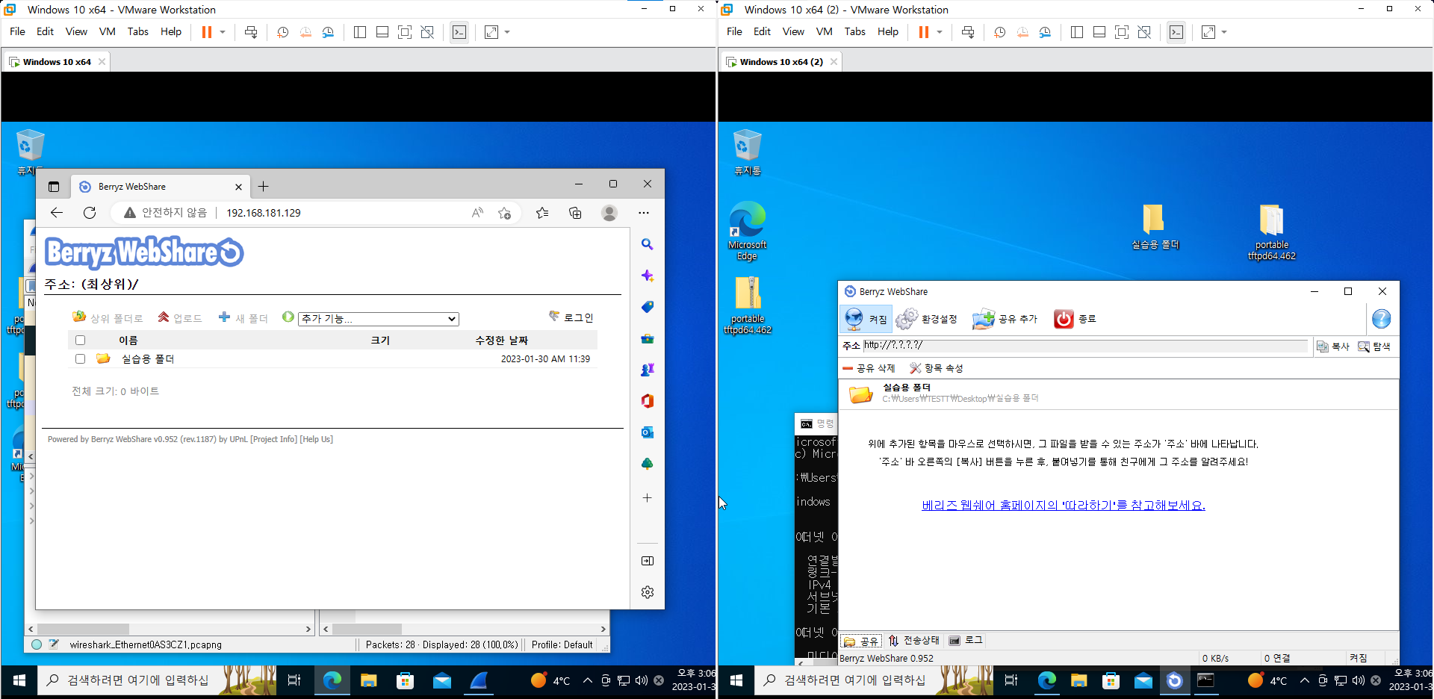The height and width of the screenshot is (699, 1434).
Task: Open Edge profile icon
Action: [609, 213]
